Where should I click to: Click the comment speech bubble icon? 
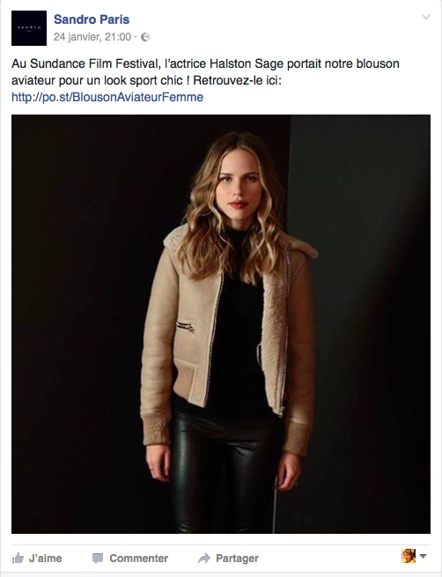coord(98,559)
